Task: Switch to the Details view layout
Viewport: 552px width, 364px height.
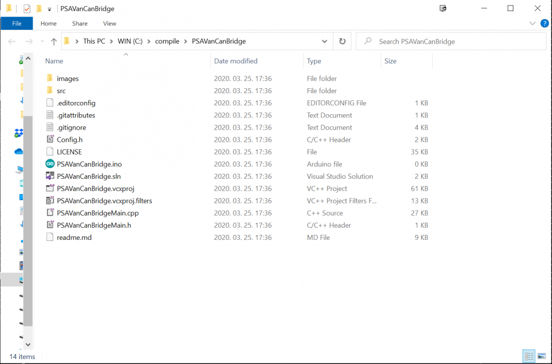Action: tap(529, 356)
